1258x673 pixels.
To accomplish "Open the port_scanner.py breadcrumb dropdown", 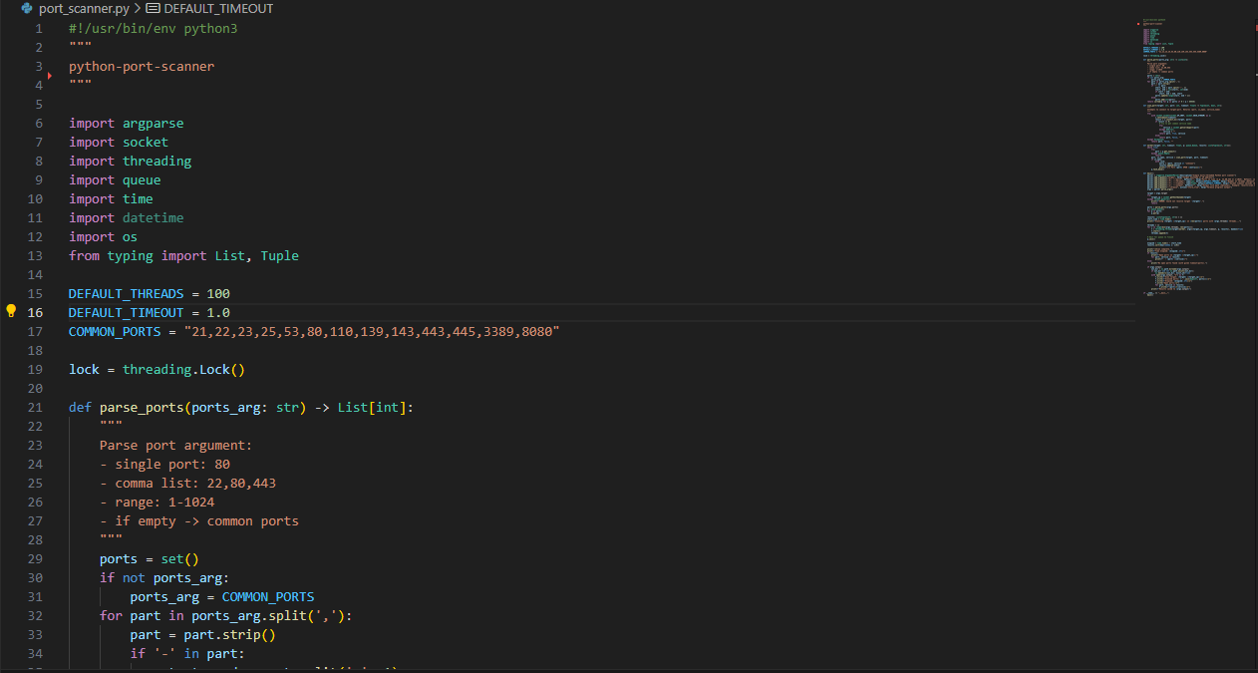I will pos(85,8).
